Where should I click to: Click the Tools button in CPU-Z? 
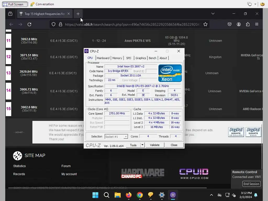(133, 145)
